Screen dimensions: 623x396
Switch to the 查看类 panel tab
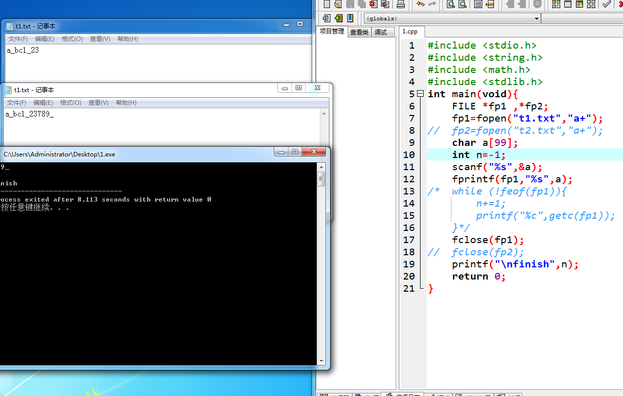point(359,32)
